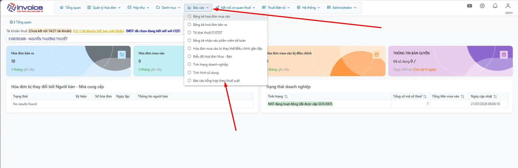The image size is (518, 168).
Task: Choose Tờ khai thuế 01GTGT
Action: pyautogui.click(x=226, y=33)
